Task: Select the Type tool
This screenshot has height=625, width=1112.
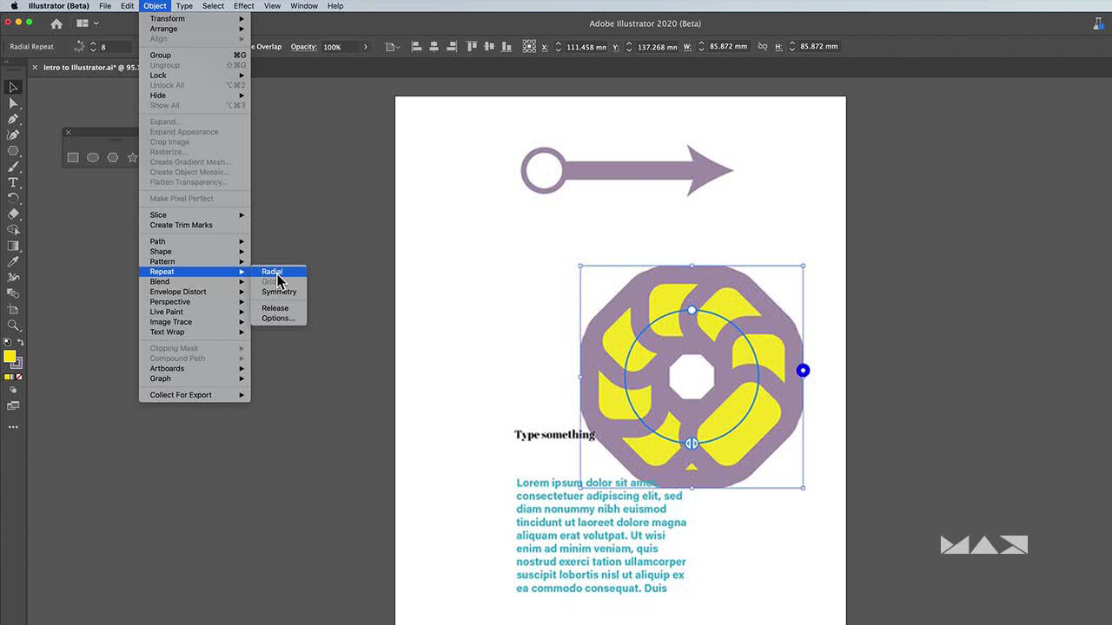Action: 13,182
